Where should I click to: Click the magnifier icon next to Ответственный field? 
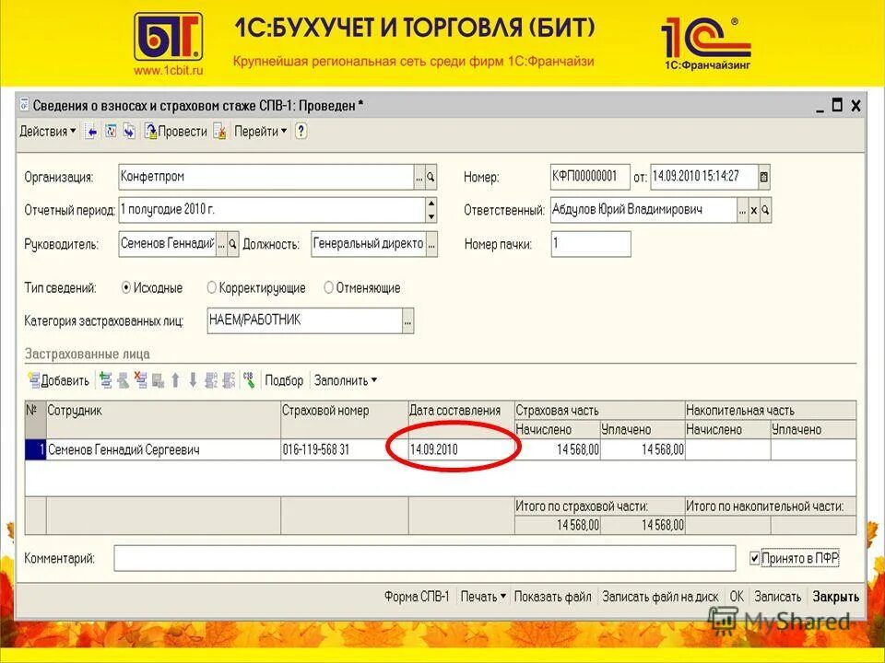(x=765, y=210)
